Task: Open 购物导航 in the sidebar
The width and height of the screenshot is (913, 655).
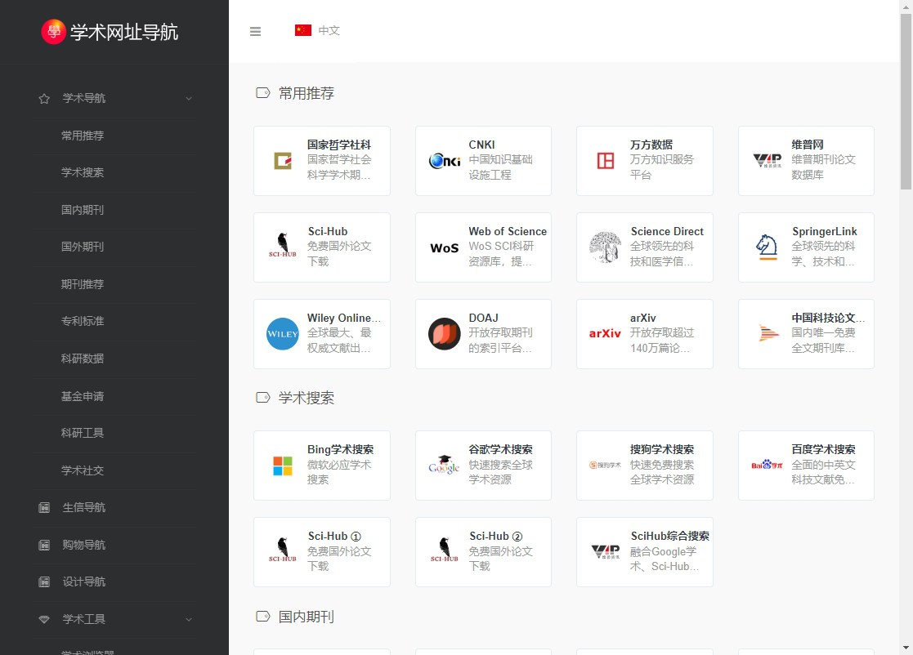Action: coord(84,545)
